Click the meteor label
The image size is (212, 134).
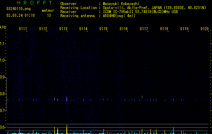click(48, 10)
